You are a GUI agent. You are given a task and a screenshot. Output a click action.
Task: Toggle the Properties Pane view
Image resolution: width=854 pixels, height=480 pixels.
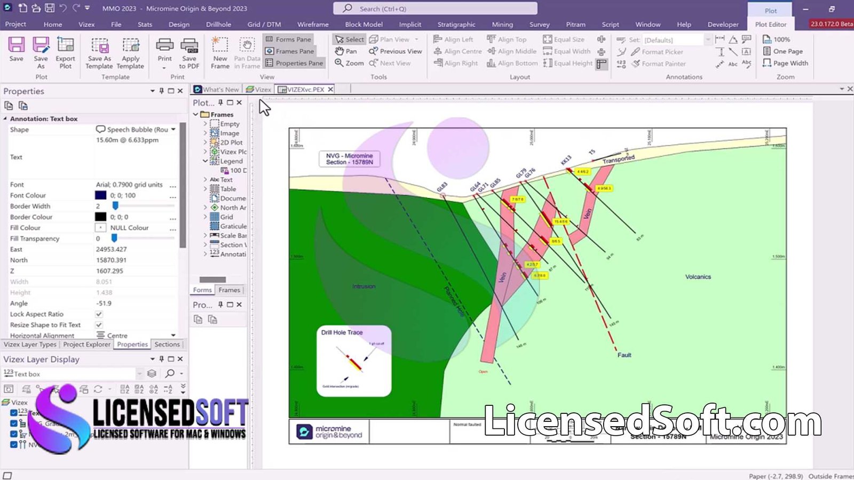294,63
